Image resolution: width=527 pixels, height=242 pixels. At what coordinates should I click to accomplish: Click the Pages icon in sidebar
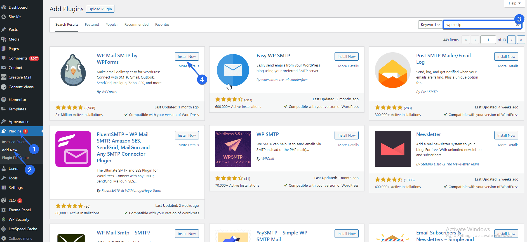point(4,49)
